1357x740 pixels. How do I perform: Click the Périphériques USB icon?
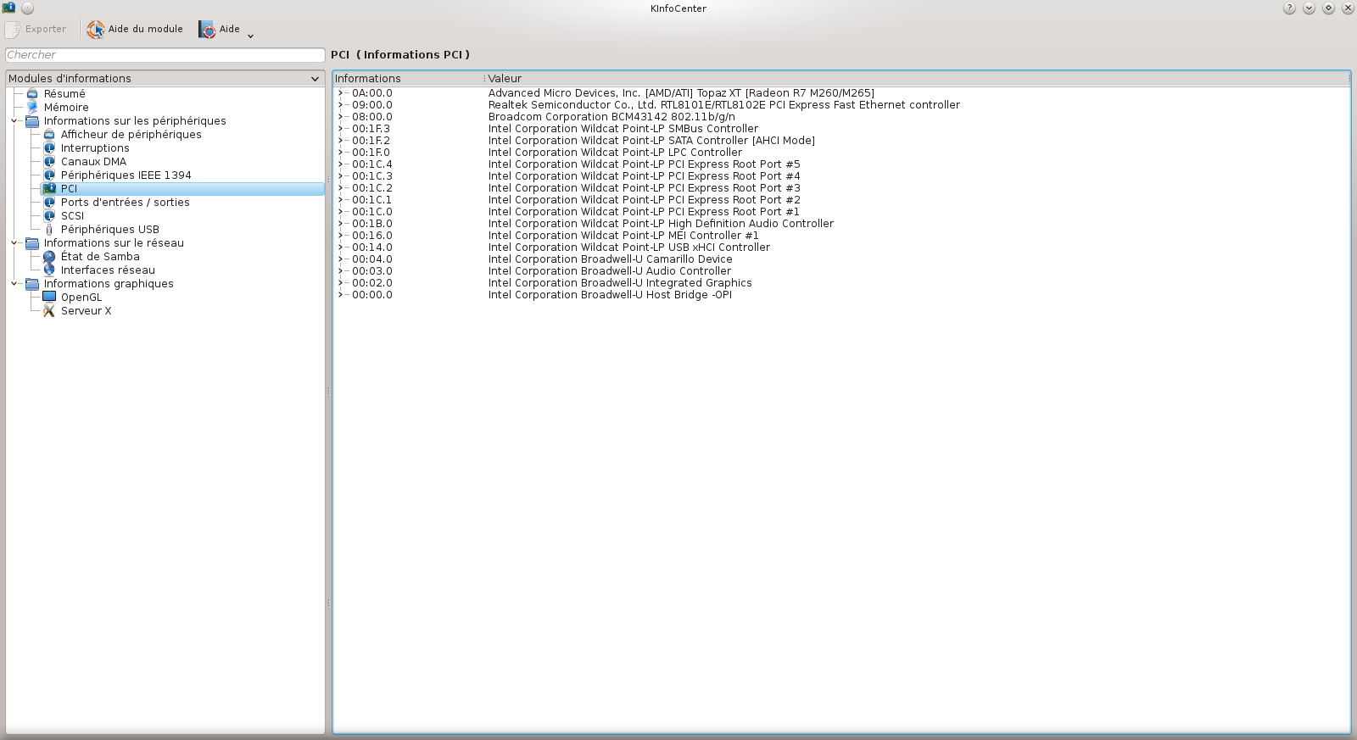coord(49,230)
